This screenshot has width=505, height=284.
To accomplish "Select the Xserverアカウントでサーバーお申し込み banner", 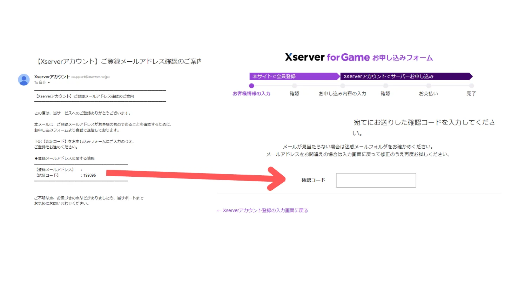I will pyautogui.click(x=406, y=76).
